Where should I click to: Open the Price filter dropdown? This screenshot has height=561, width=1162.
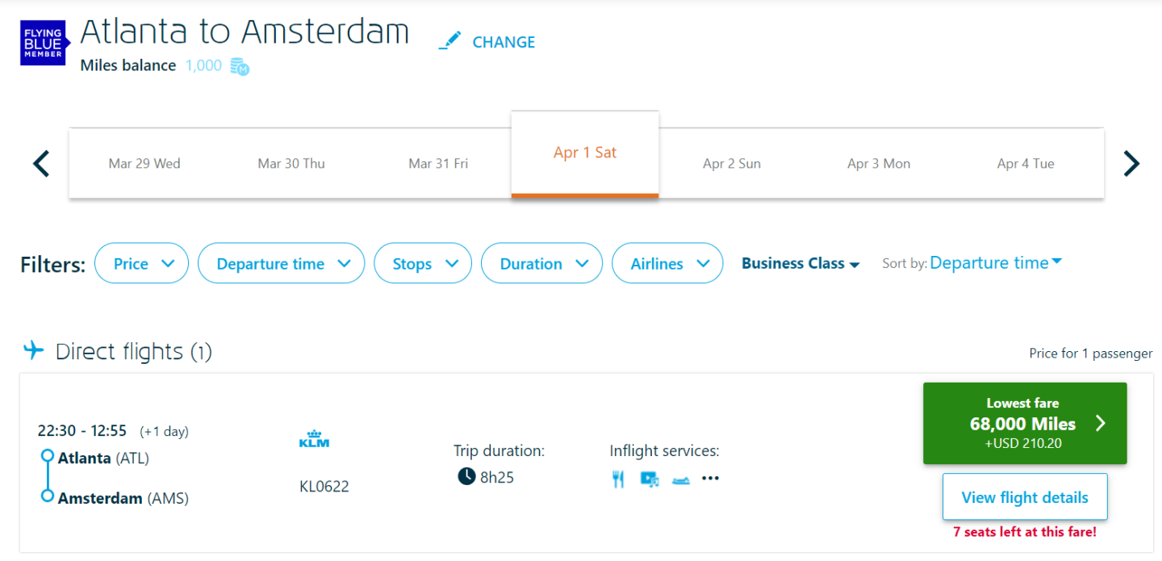(x=141, y=264)
